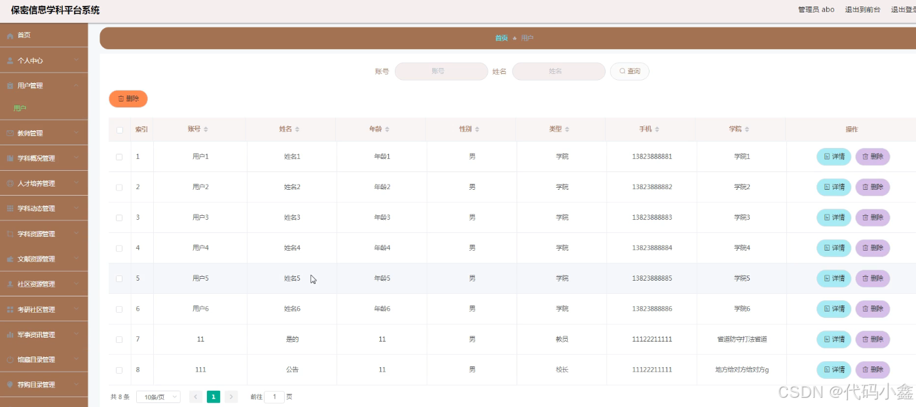Click 退出登录 in top bar

click(903, 10)
